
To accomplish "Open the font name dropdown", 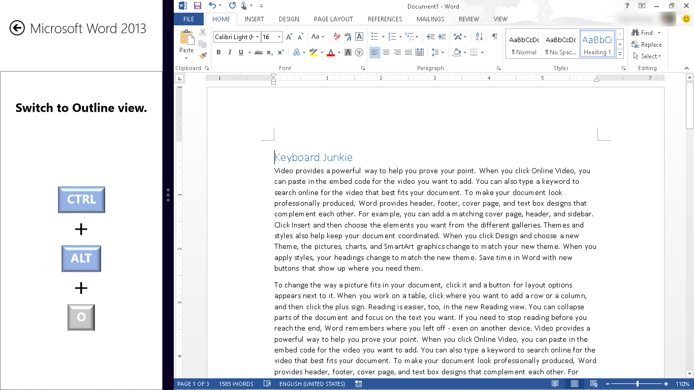I will pos(258,37).
